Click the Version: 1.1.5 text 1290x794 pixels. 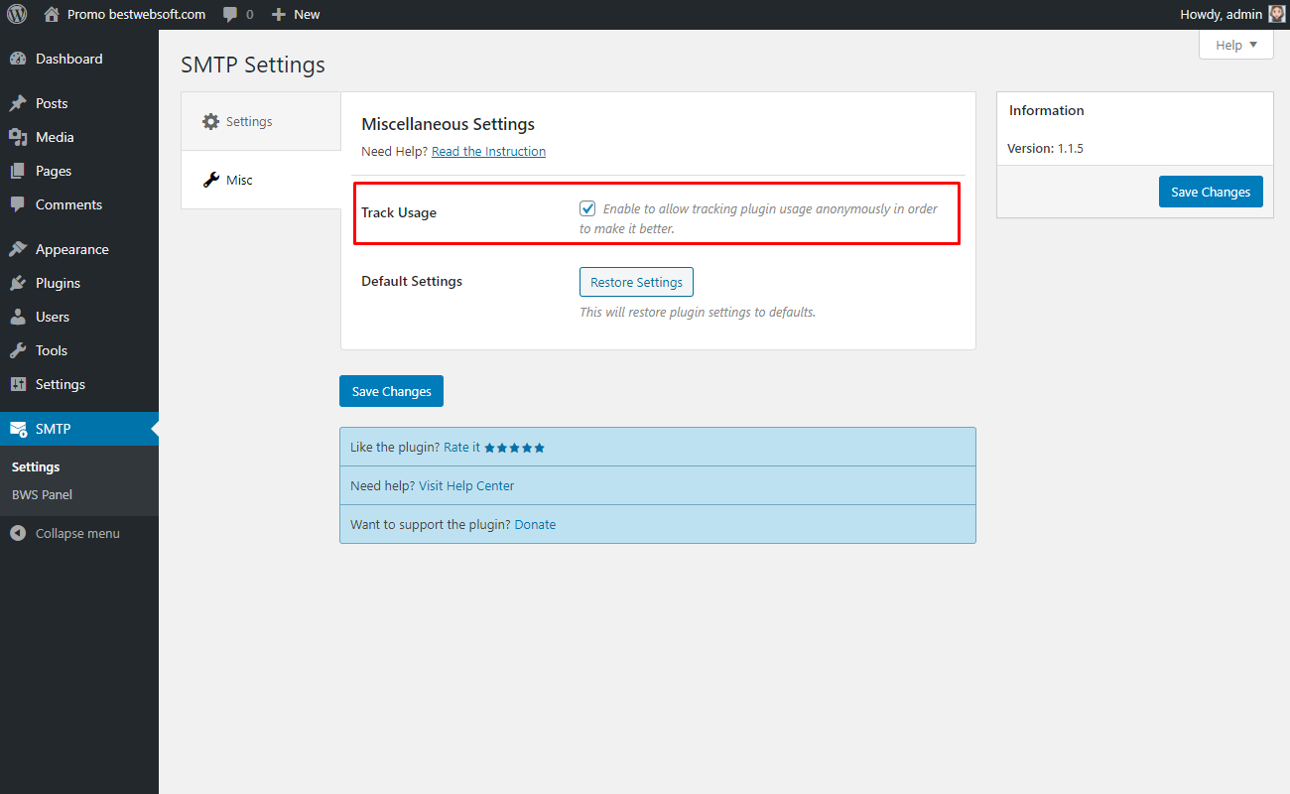point(1046,148)
